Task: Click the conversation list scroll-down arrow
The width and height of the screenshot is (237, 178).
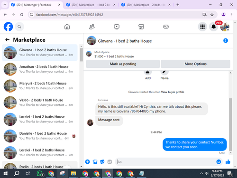Action: (81, 167)
